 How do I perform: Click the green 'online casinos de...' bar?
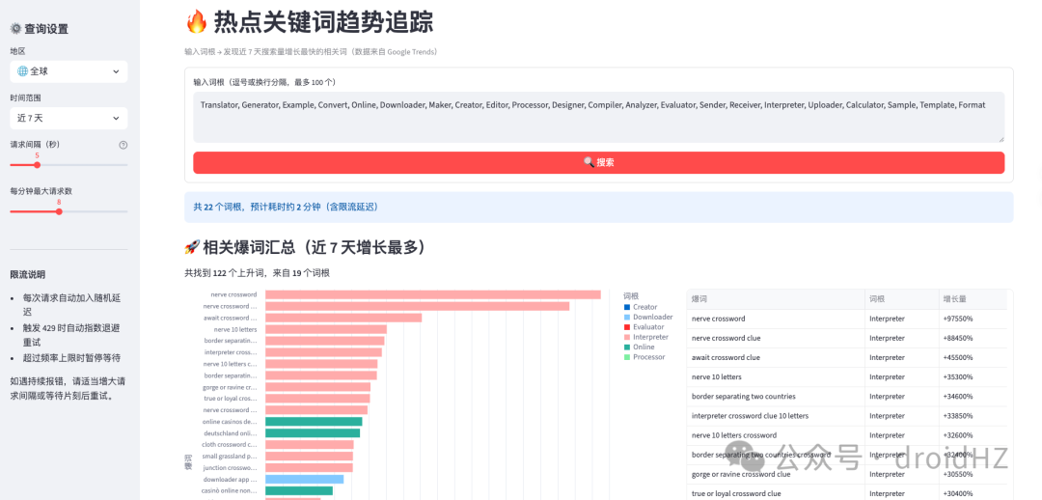314,422
